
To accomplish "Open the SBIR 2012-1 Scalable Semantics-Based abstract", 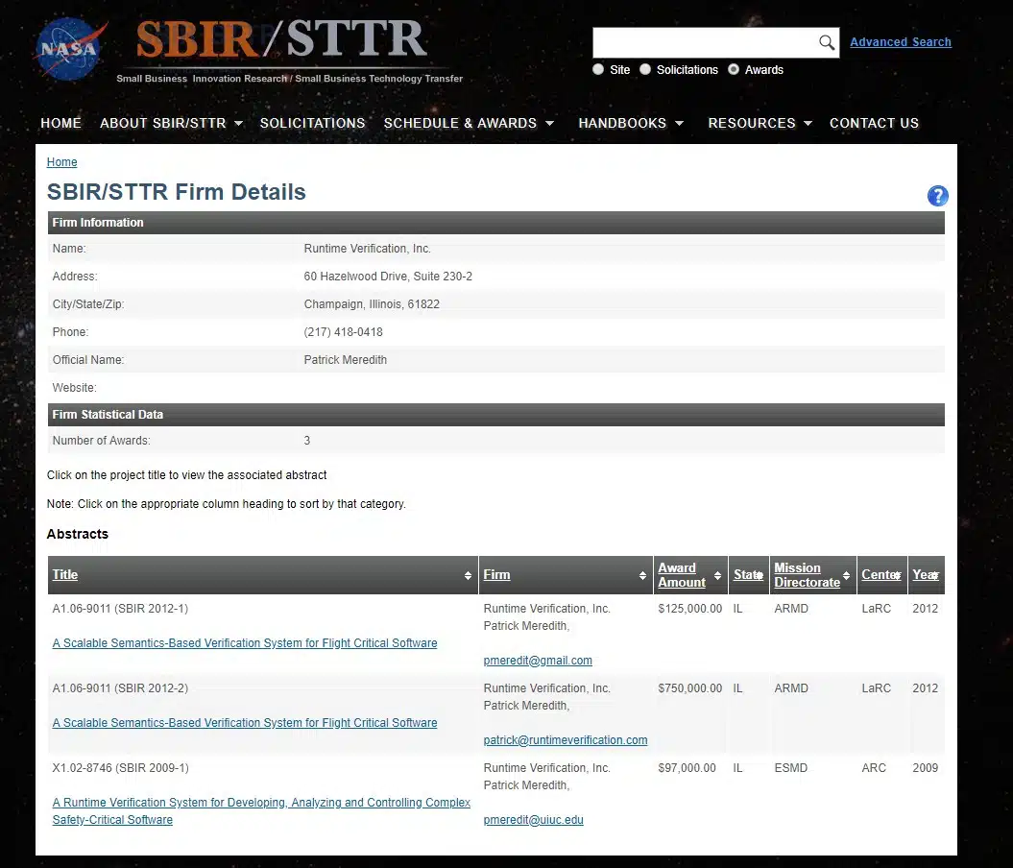I will pos(245,643).
